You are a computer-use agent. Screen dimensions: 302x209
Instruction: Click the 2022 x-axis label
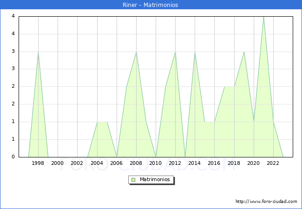(273, 163)
